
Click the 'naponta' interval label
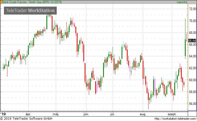tap(182, 2)
